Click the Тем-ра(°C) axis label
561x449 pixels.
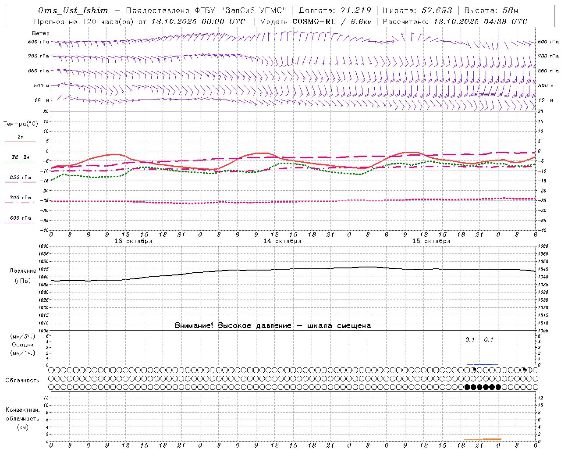pos(21,124)
